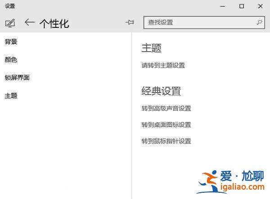This screenshot has width=270, height=199.
Task: Close the 设置 window
Action: tap(261, 6)
